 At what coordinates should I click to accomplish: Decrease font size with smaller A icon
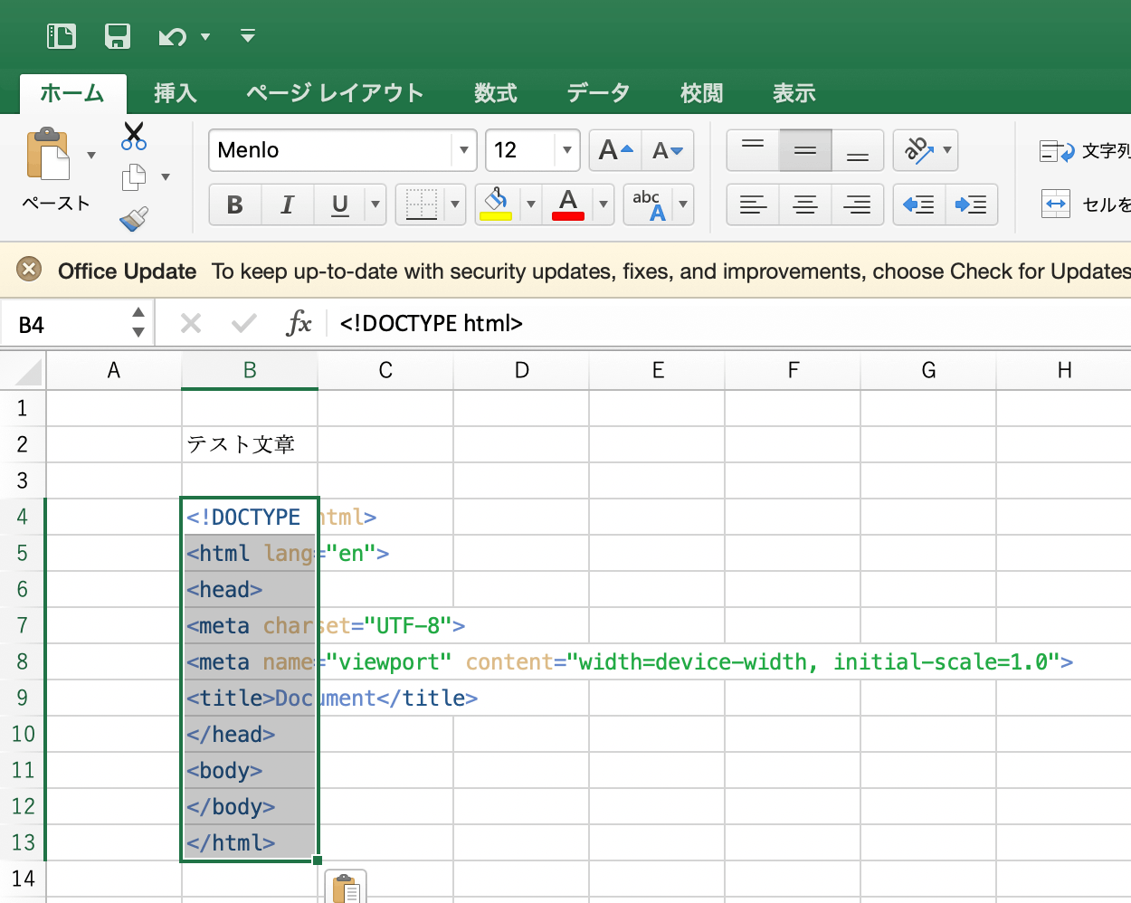pos(668,150)
